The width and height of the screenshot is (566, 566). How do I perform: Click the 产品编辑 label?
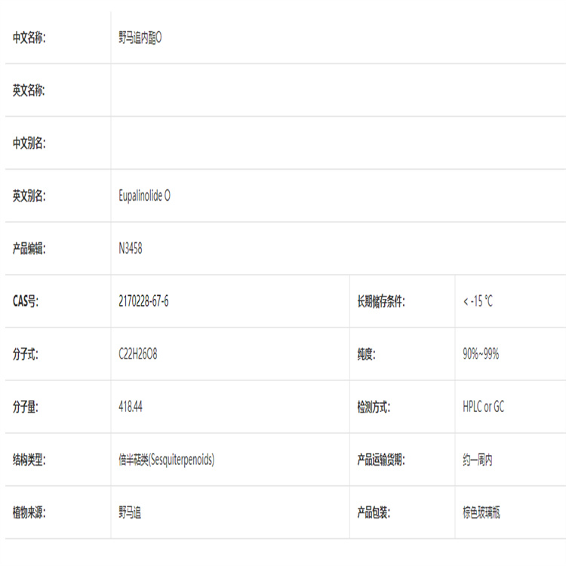[29, 249]
